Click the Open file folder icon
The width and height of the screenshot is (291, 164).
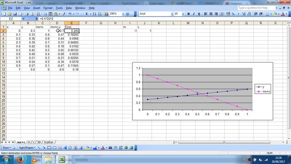pyautogui.click(x=10, y=14)
